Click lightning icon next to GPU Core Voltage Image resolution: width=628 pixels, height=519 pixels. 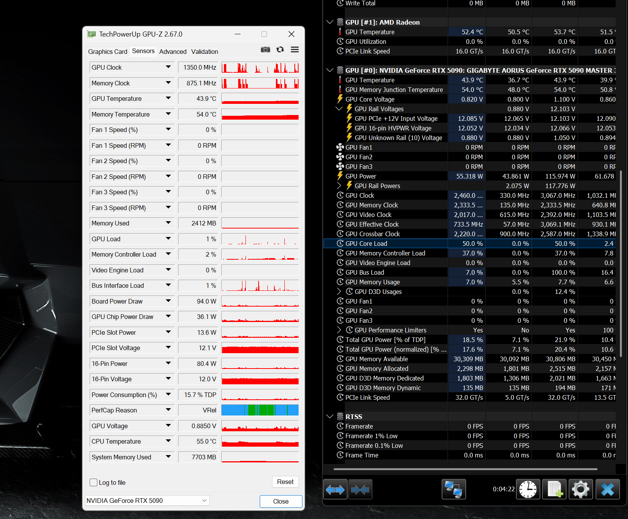click(340, 99)
